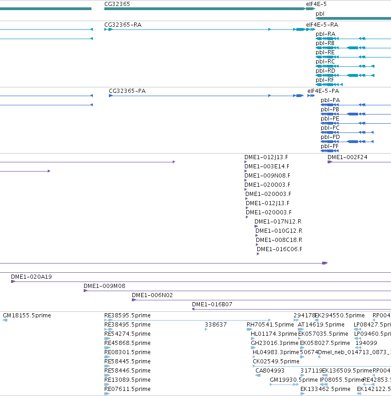Viewport: 391px width, 396px height.
Task: Click the RE08301.5prime EST label
Action: [127, 352]
